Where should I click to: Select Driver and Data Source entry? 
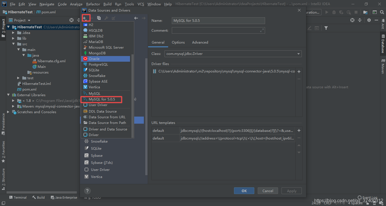click(x=106, y=129)
